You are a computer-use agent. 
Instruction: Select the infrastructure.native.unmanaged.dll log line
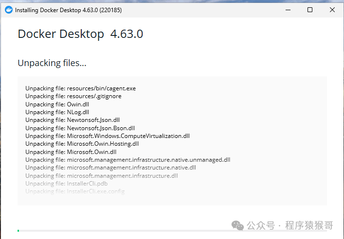click(x=127, y=160)
